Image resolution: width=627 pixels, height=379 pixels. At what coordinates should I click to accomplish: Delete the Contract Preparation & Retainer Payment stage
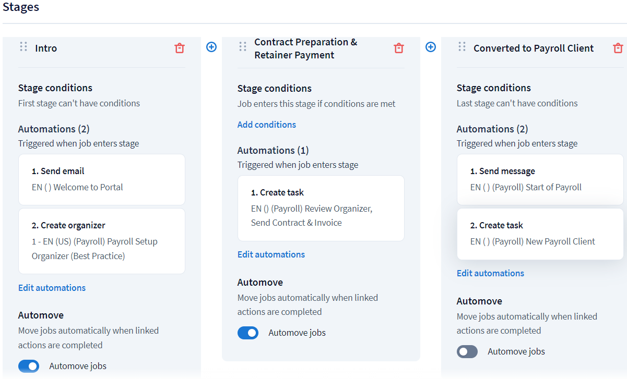pyautogui.click(x=399, y=48)
